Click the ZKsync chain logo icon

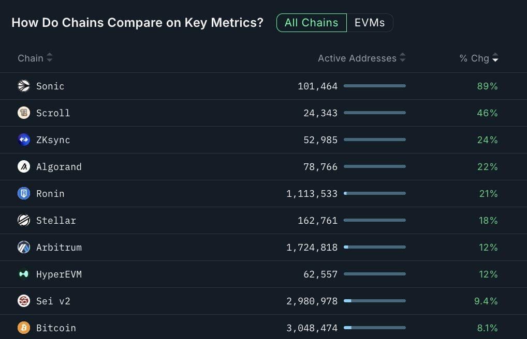(x=24, y=140)
